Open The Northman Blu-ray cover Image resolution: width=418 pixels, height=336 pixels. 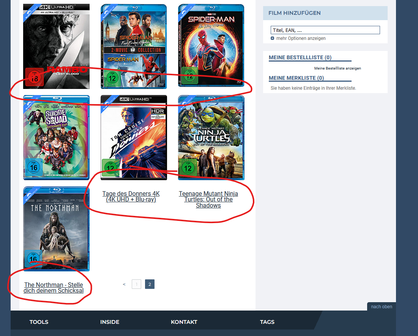(56, 229)
